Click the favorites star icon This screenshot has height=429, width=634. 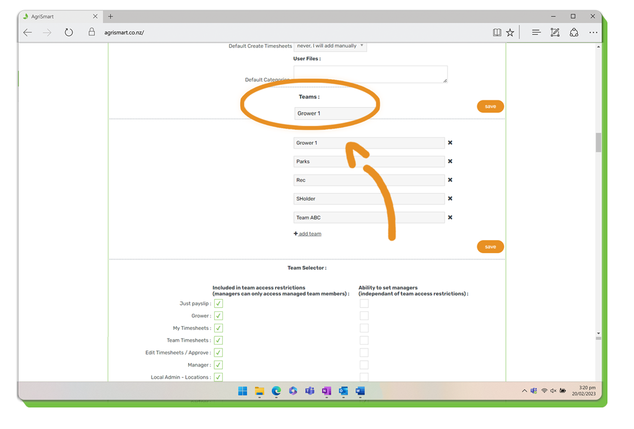coord(510,33)
